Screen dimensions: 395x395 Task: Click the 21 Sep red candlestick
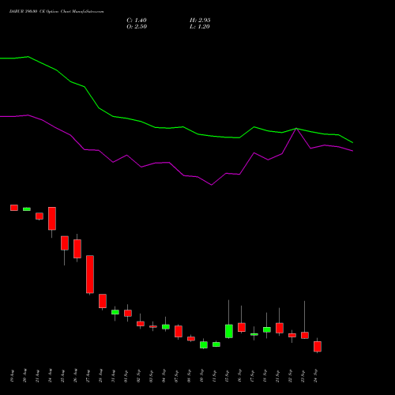click(x=280, y=328)
